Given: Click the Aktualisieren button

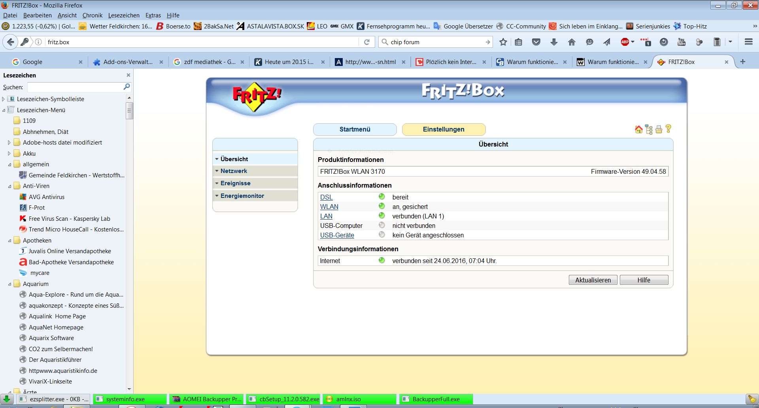Looking at the screenshot, I should (x=593, y=280).
